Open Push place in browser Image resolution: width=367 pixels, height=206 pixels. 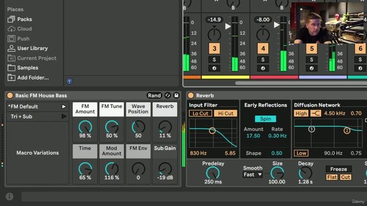pyautogui.click(x=18, y=38)
